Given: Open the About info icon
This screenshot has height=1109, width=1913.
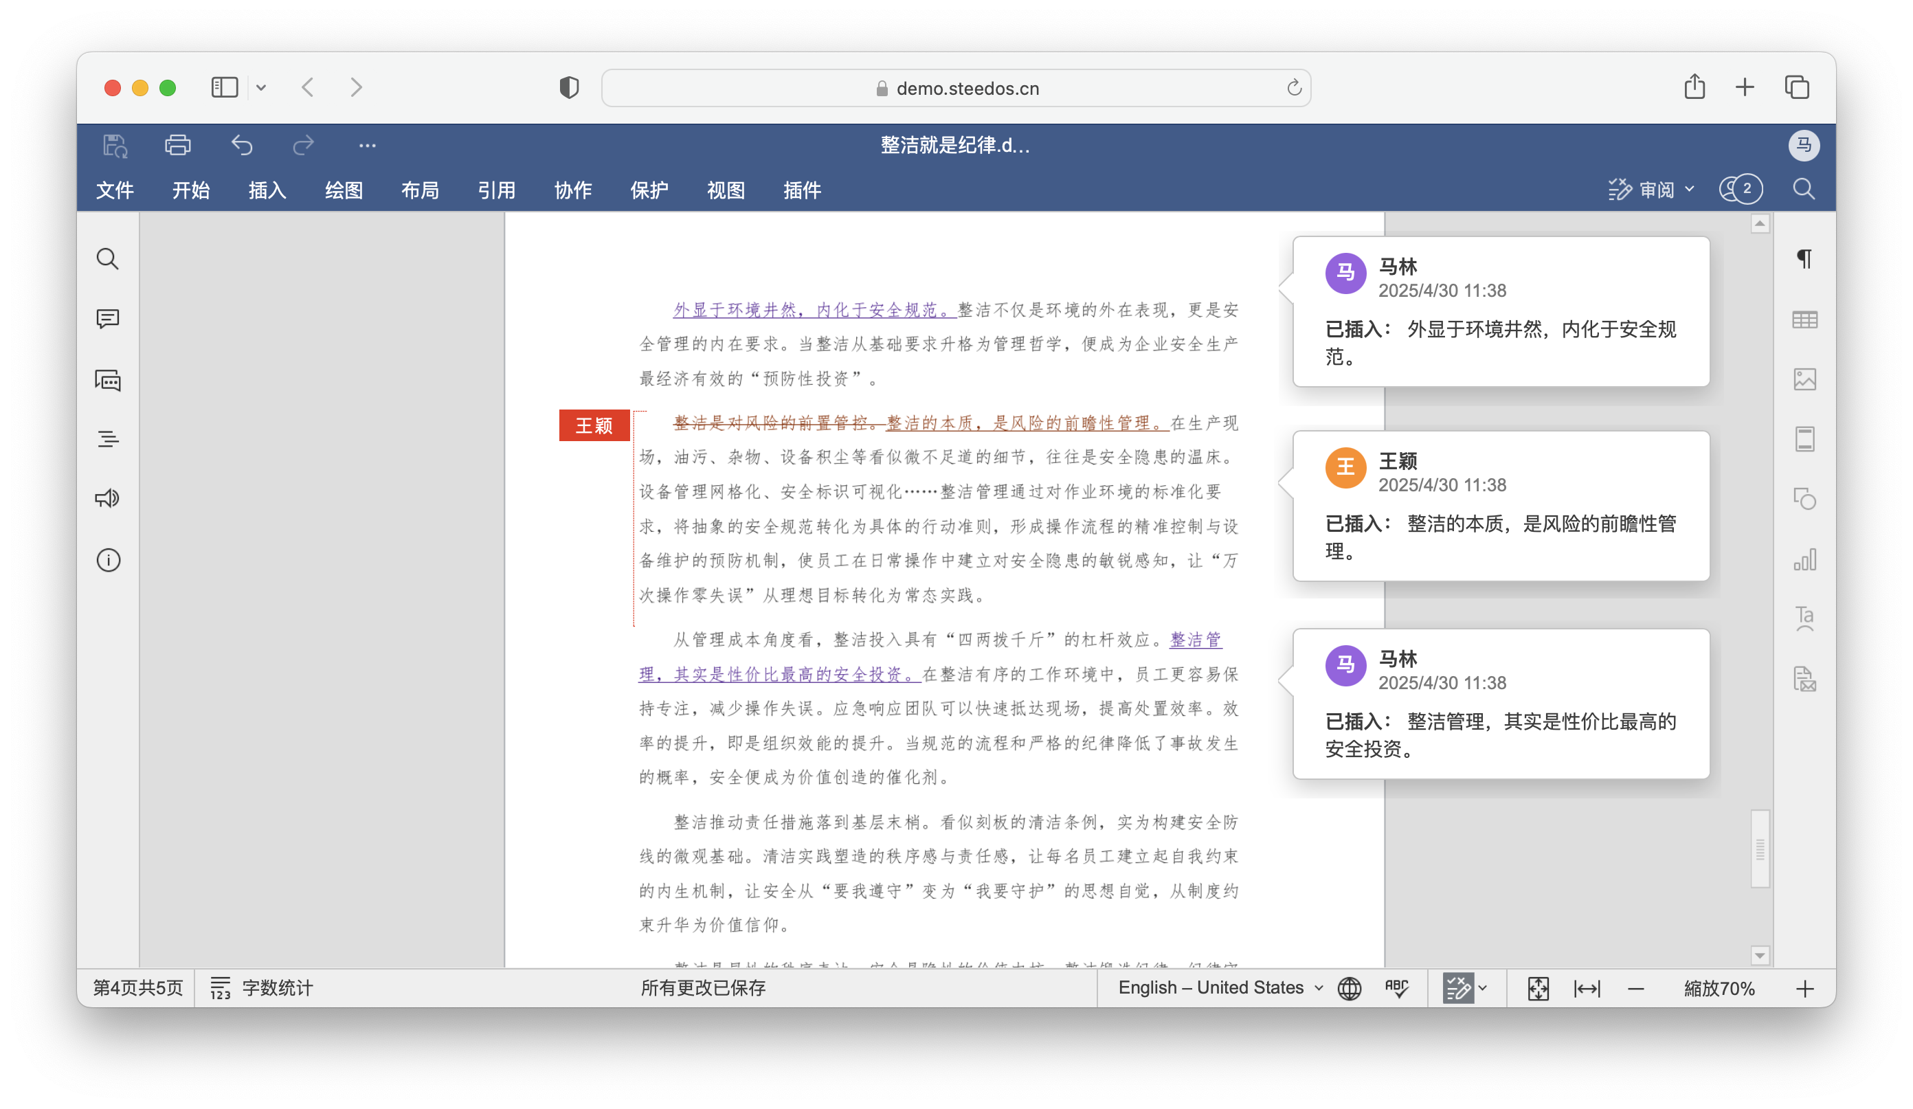Looking at the screenshot, I should [108, 560].
